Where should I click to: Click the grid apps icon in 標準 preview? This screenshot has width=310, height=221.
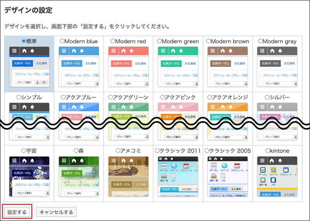pyautogui.click(x=14, y=51)
